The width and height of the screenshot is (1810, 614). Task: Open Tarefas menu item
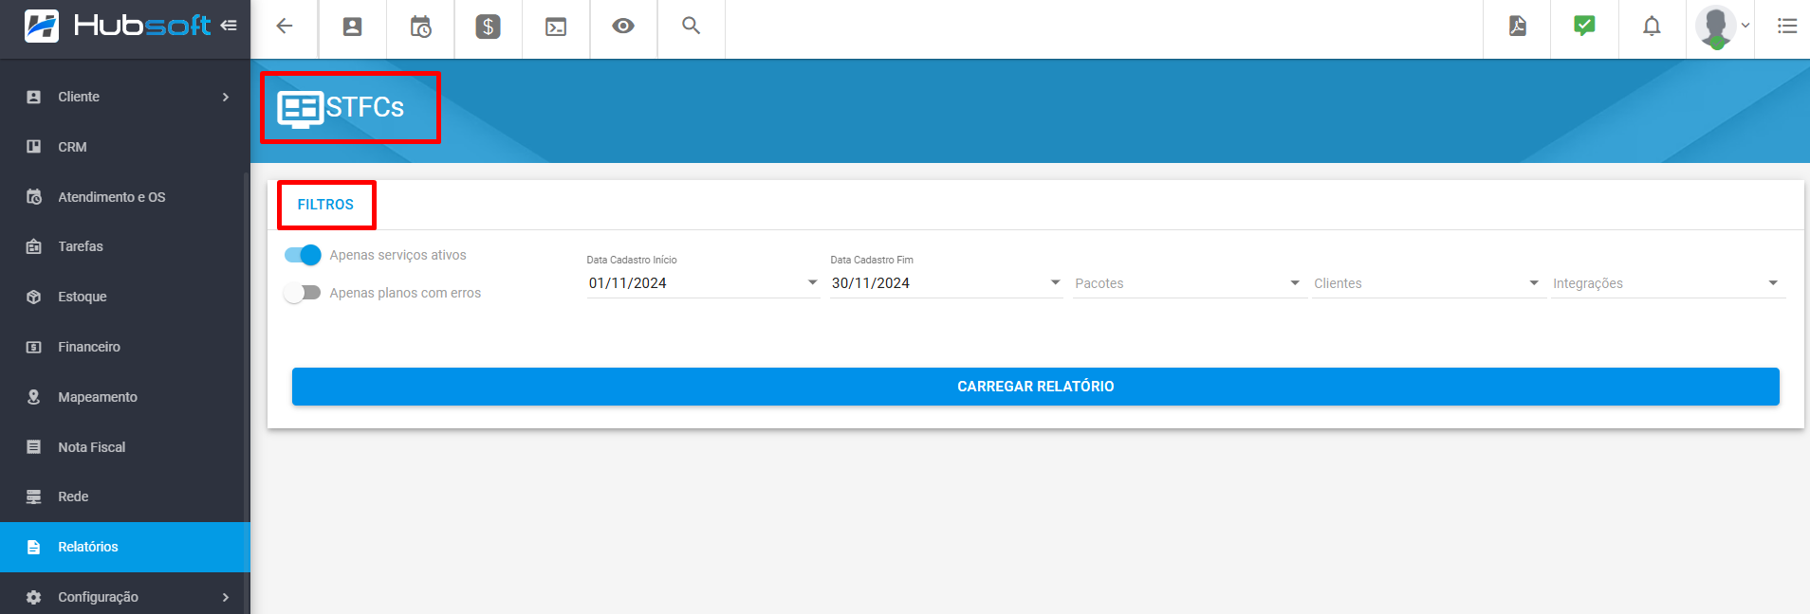coord(125,246)
